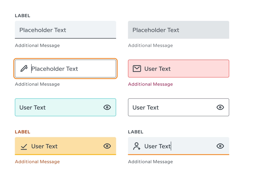Click the top-left dark LABEL heading
The image size is (253, 190).
click(23, 15)
